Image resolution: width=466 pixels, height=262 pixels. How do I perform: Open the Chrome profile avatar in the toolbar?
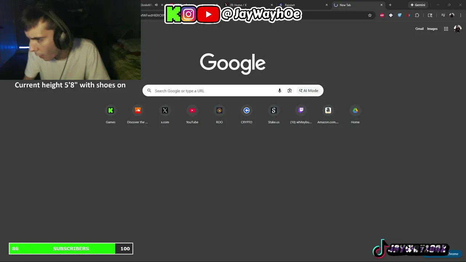(x=452, y=15)
